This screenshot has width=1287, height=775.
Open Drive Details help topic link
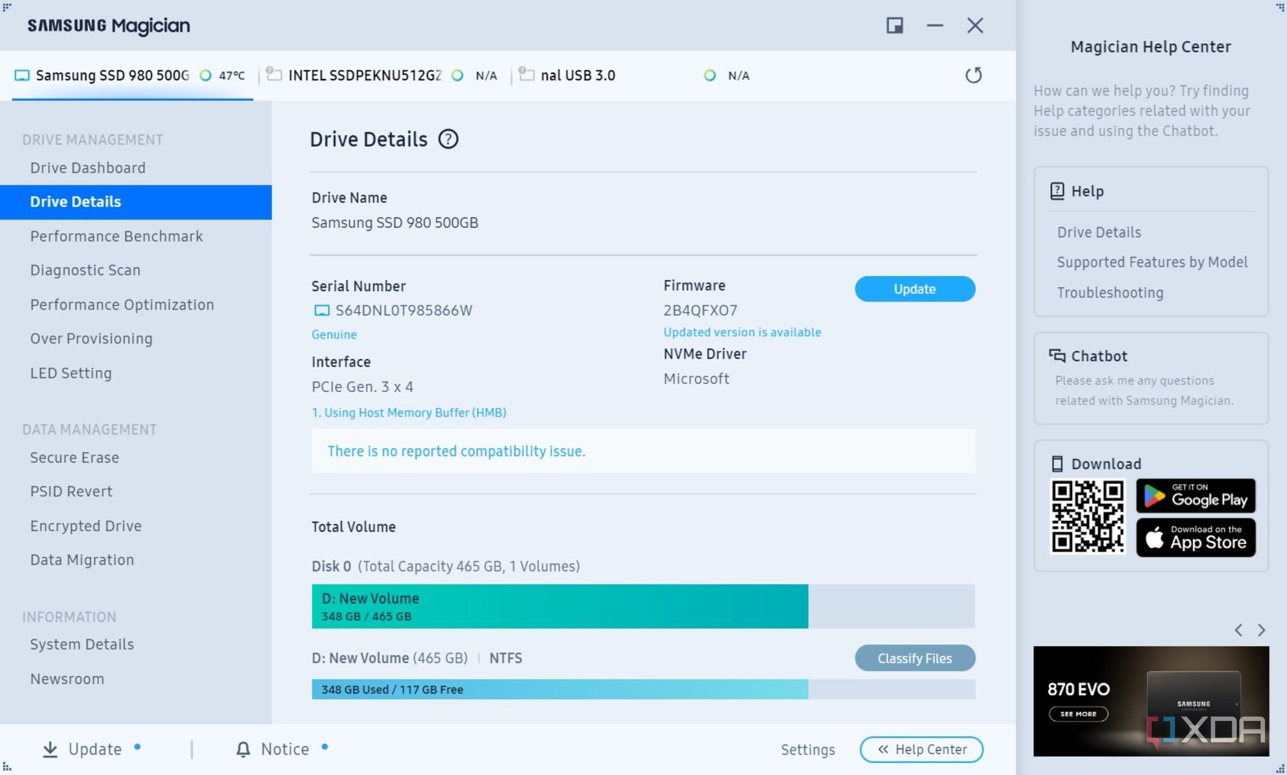(1099, 232)
